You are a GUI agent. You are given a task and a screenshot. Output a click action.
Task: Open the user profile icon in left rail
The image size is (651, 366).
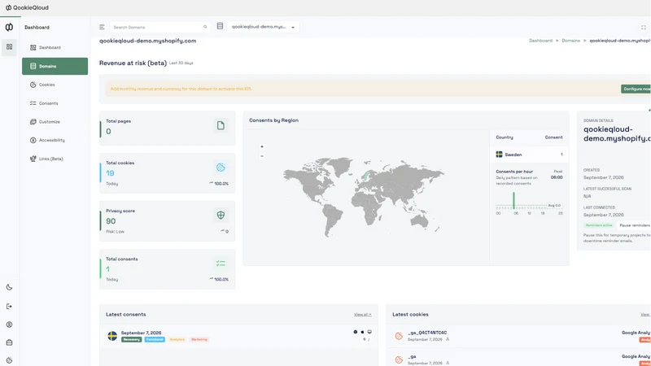pos(9,325)
